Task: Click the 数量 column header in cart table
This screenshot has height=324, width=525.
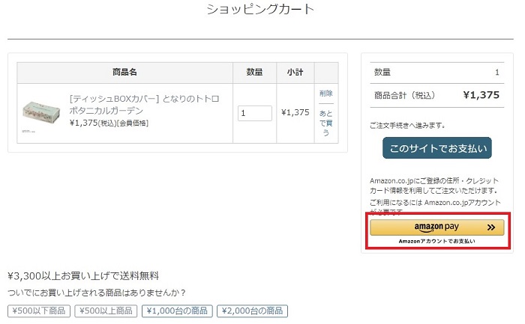Action: 255,73
